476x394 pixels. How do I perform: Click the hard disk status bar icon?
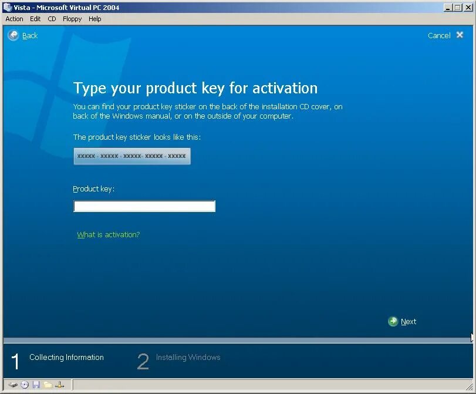(x=13, y=385)
